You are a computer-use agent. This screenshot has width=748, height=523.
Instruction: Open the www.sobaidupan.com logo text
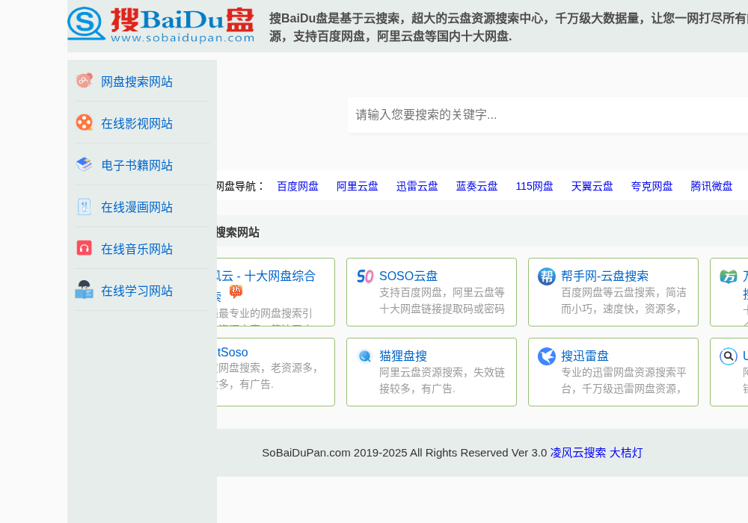point(183,38)
